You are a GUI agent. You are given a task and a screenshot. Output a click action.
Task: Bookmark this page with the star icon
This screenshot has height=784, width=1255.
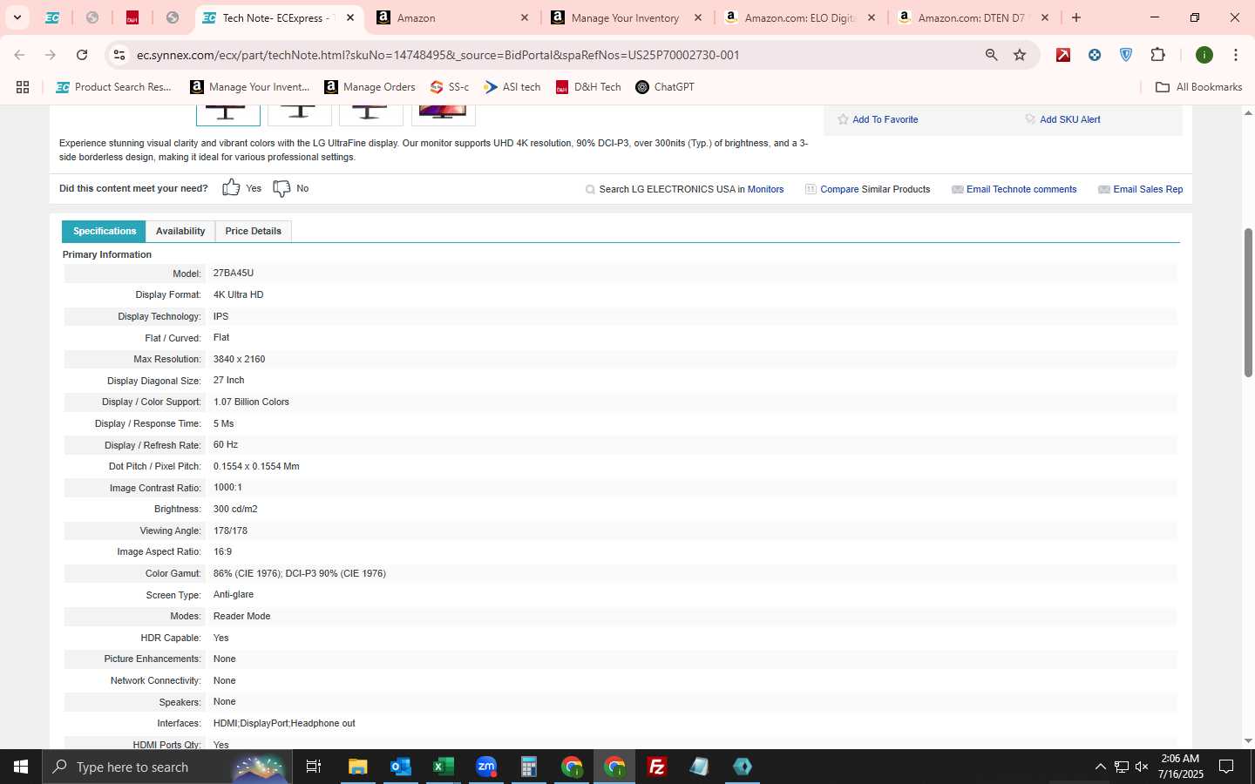click(1020, 55)
